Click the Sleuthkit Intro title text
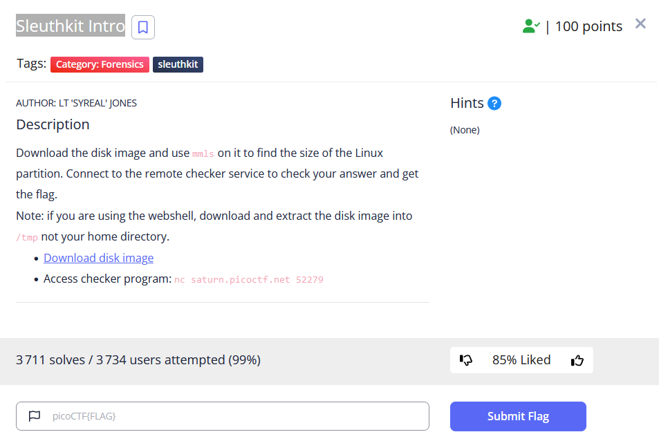Image resolution: width=659 pixels, height=441 pixels. [71, 26]
